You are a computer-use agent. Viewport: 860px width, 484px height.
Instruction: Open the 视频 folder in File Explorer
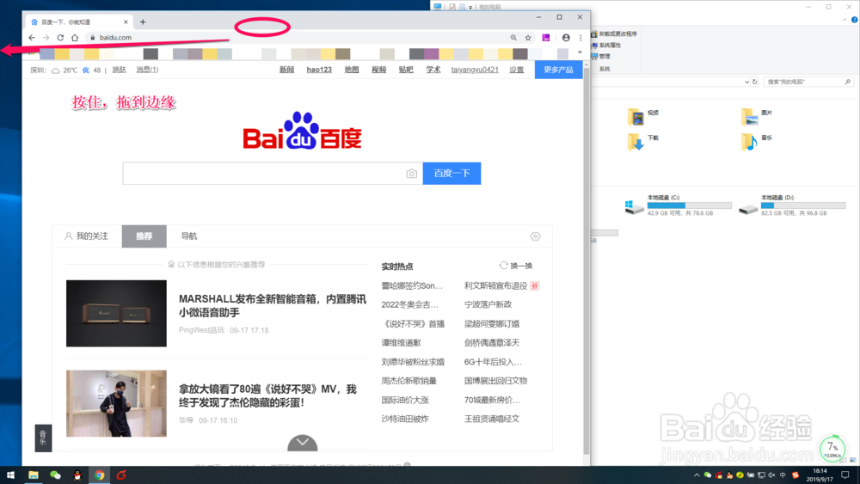pos(642,116)
